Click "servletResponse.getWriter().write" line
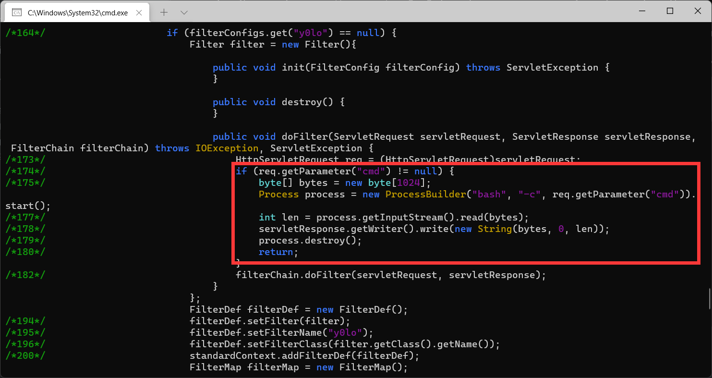Viewport: 712px width, 378px height. 434,229
